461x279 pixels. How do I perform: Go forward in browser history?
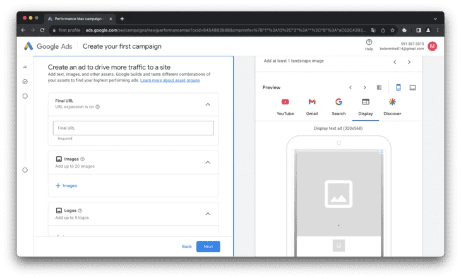(33, 30)
